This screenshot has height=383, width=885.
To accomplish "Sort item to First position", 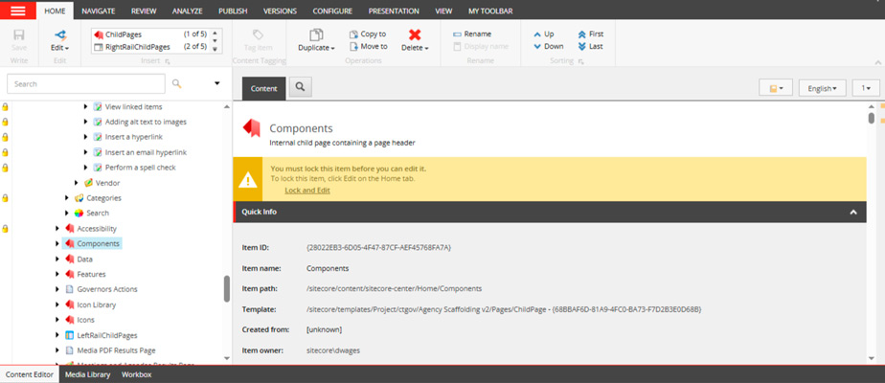I will [x=591, y=34].
